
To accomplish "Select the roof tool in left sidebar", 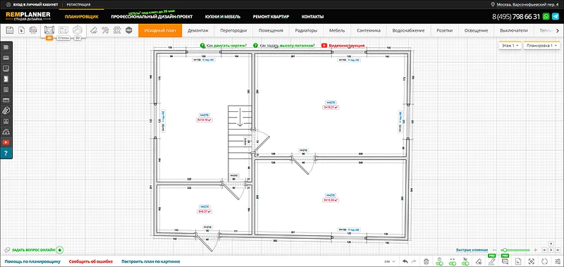I will coord(6,132).
